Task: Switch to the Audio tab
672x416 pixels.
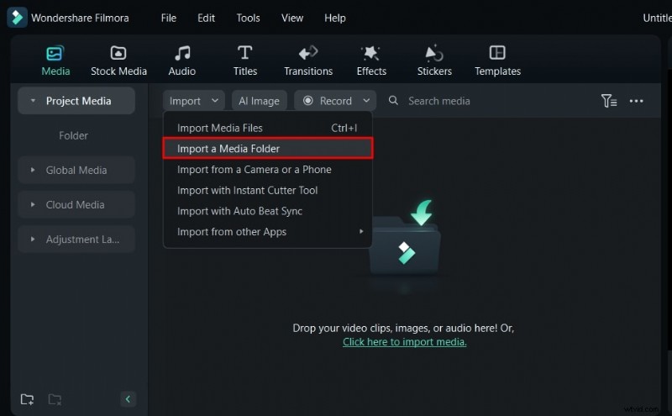Action: [x=181, y=61]
